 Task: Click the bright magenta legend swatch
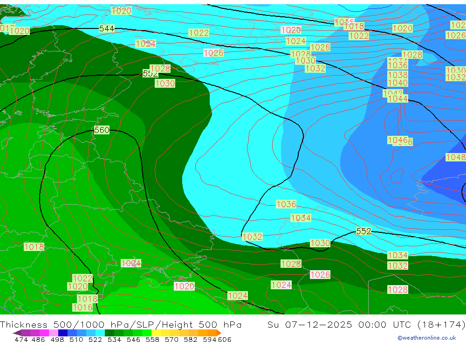pyautogui.click(x=44, y=333)
